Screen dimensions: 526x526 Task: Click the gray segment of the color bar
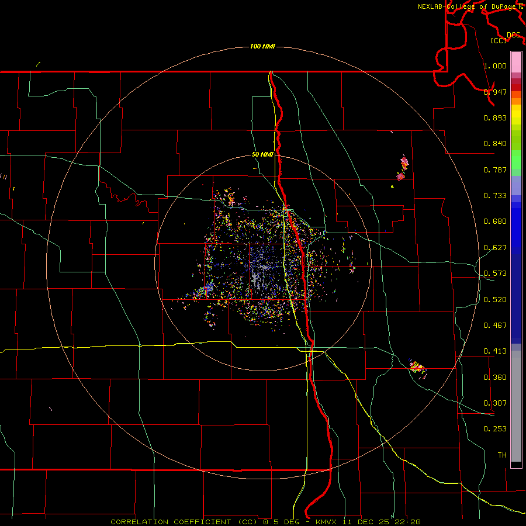[516, 406]
